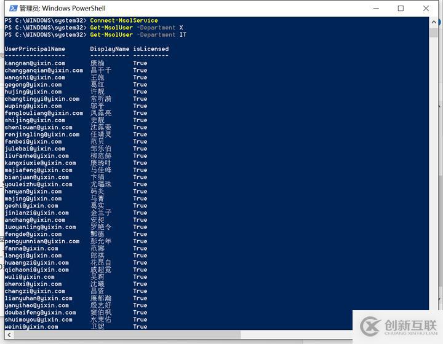Viewport: 443px width, 344px height.
Task: Click fenglouliang@yixin.com entry
Action: click(x=44, y=113)
